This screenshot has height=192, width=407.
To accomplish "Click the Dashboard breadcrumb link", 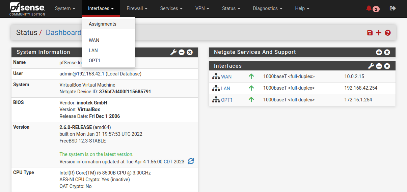I will [x=64, y=33].
